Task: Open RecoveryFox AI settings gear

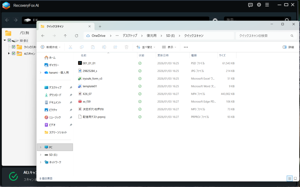Action: [259, 5]
